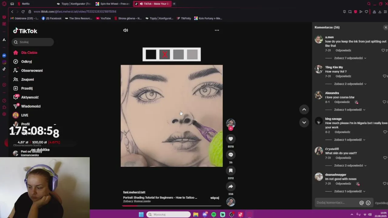This screenshot has width=388, height=218.
Task: Like the Crystell comment heart
Action: tap(385, 158)
